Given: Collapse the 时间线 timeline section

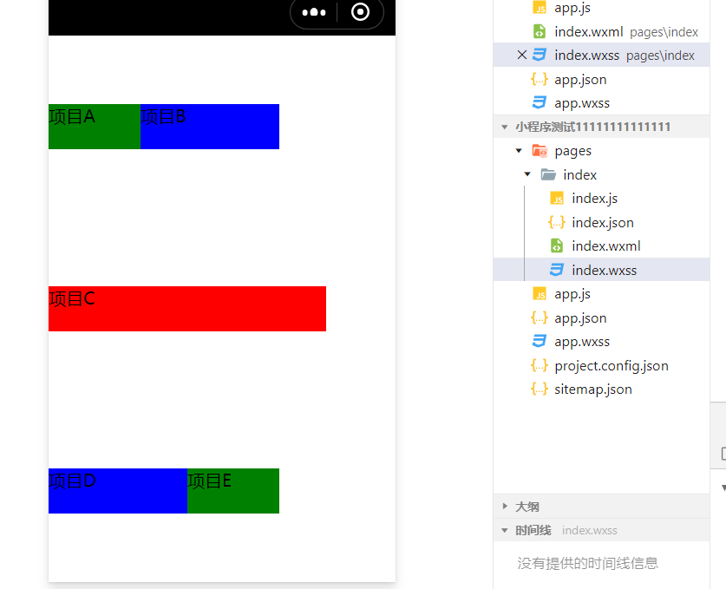Looking at the screenshot, I should tap(505, 530).
